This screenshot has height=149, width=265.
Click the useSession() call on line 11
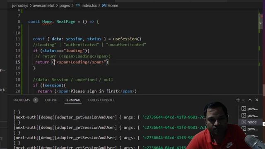tap(127, 39)
